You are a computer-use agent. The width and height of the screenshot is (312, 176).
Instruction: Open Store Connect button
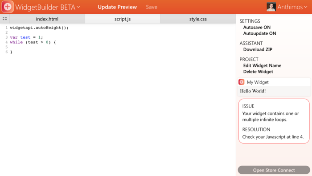pyautogui.click(x=274, y=170)
